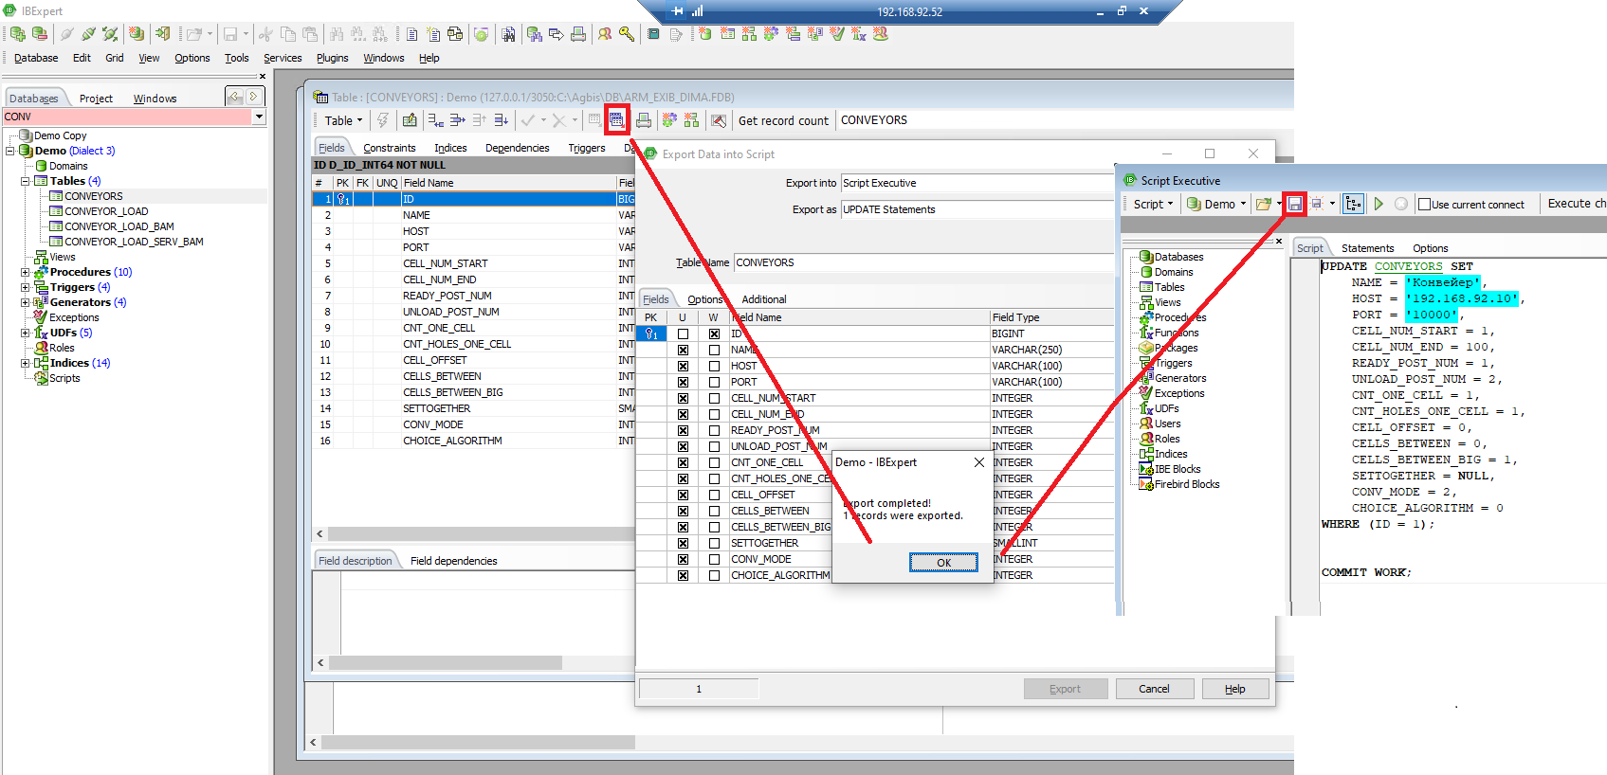Open the Tools menu
Screen dimensions: 1607x775
[237, 59]
